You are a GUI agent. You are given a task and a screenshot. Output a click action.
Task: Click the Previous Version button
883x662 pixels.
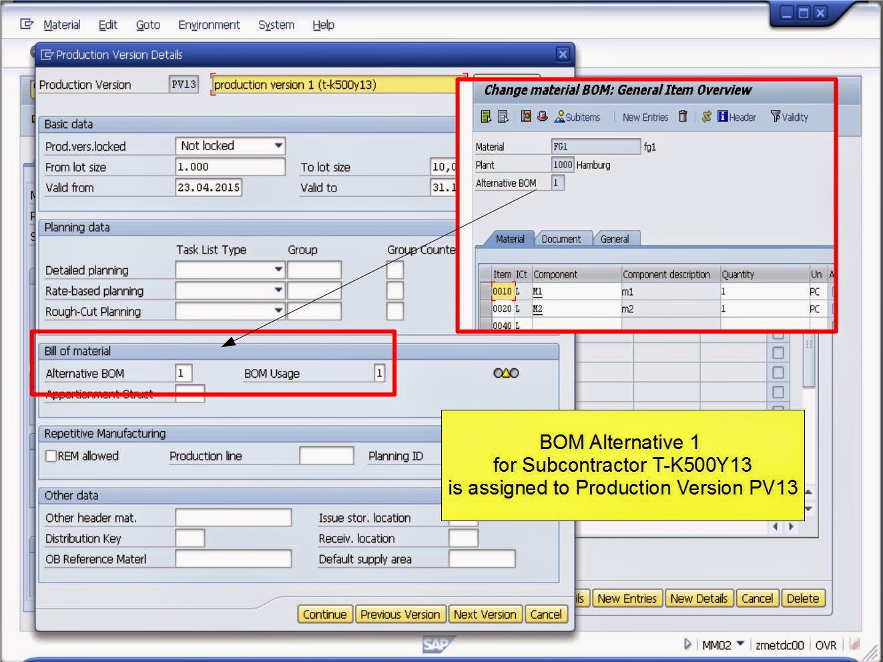[x=400, y=614]
